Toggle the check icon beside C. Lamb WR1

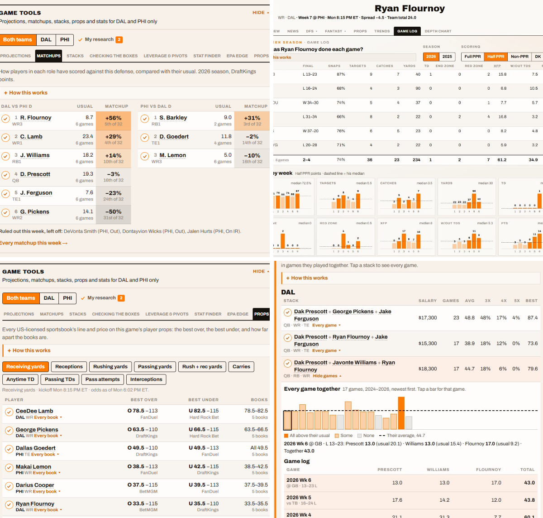click(x=5, y=138)
